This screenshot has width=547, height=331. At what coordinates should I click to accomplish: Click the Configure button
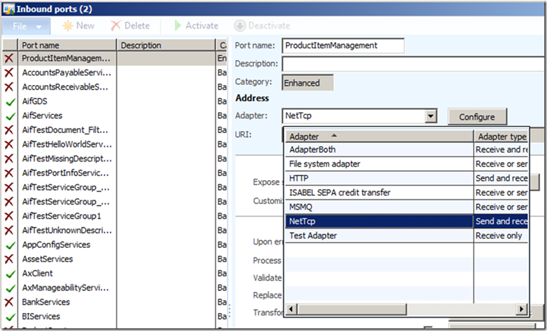click(477, 116)
